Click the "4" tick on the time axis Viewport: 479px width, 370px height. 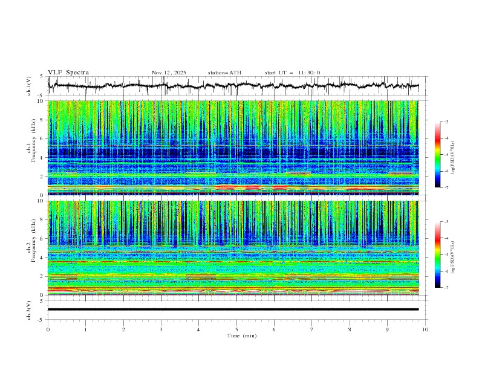click(198, 329)
